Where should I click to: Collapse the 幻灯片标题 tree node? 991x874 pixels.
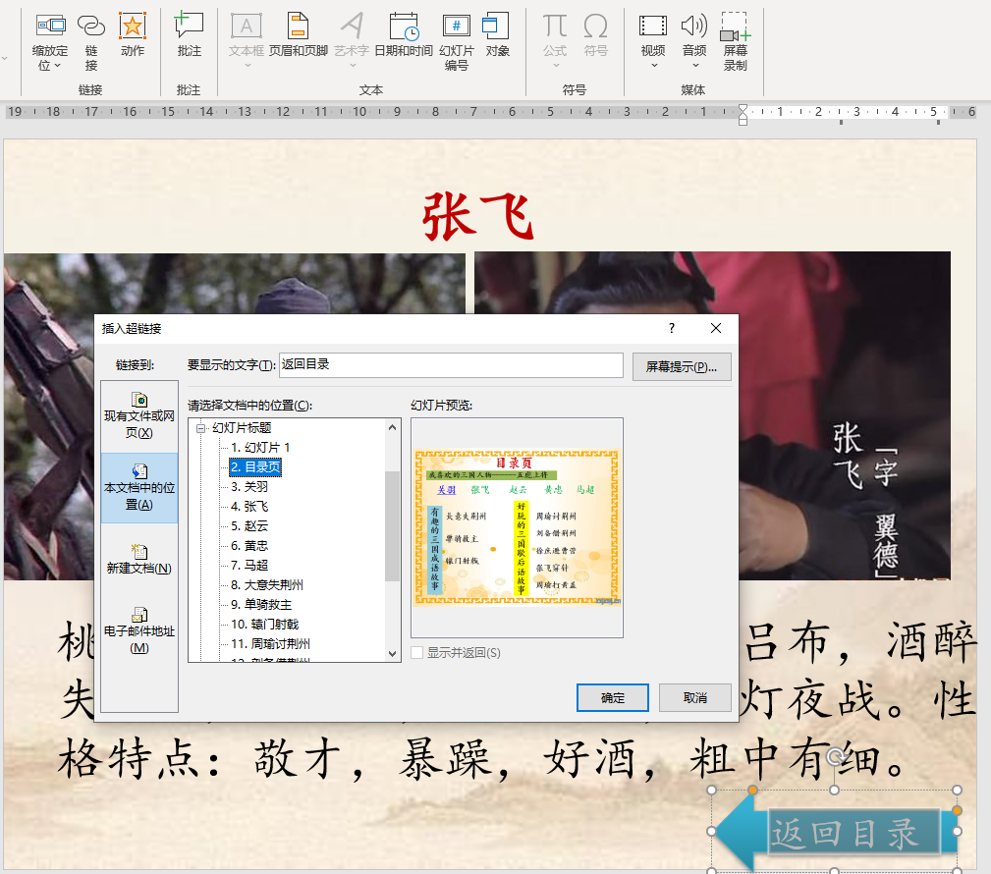coord(201,428)
